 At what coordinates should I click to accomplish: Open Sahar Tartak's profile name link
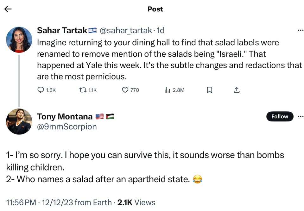click(62, 30)
